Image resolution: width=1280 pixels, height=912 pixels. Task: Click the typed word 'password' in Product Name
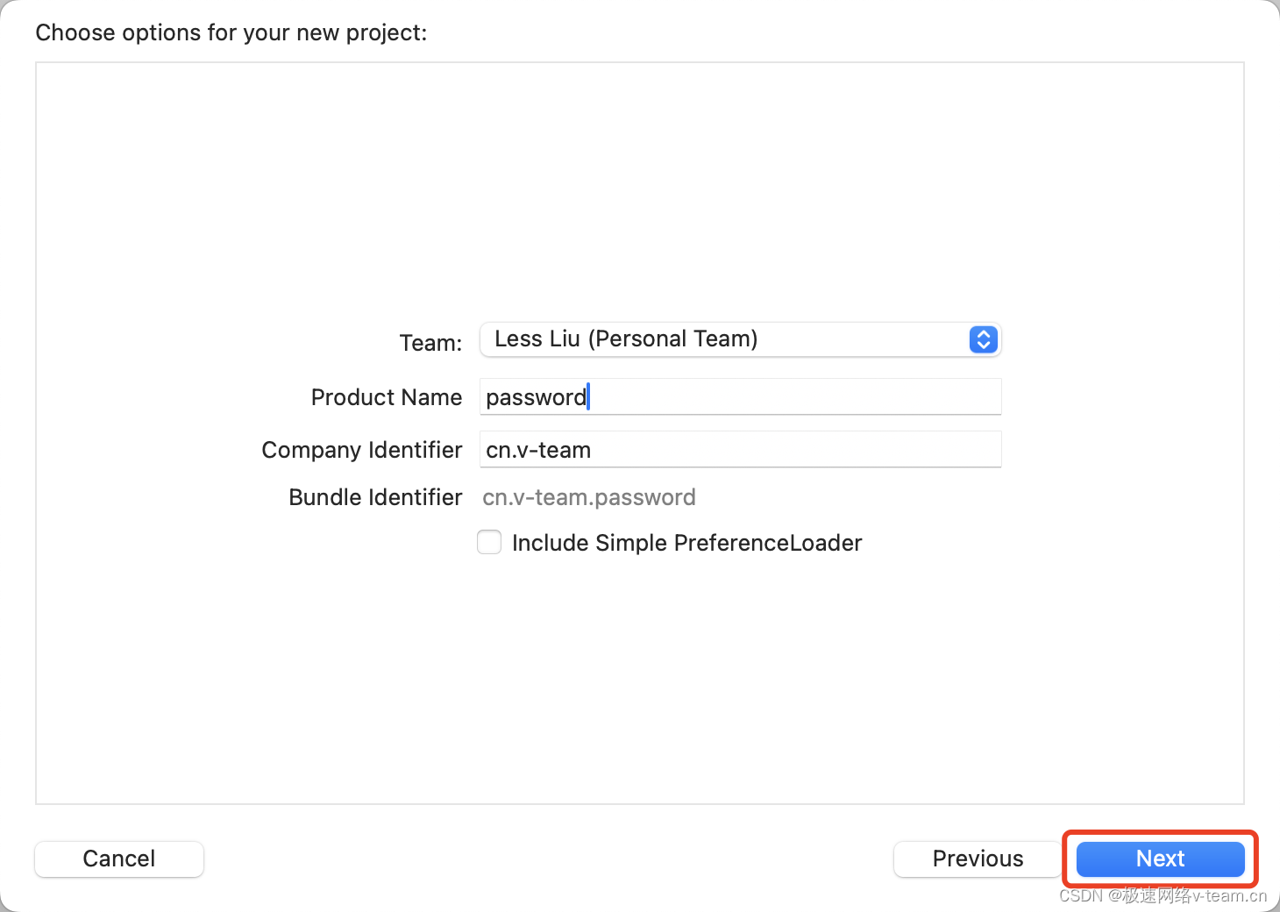[x=536, y=397]
